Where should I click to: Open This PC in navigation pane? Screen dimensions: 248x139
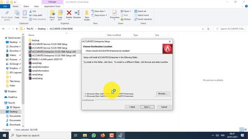[x=10, y=103]
